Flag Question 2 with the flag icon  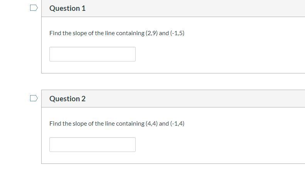(34, 98)
